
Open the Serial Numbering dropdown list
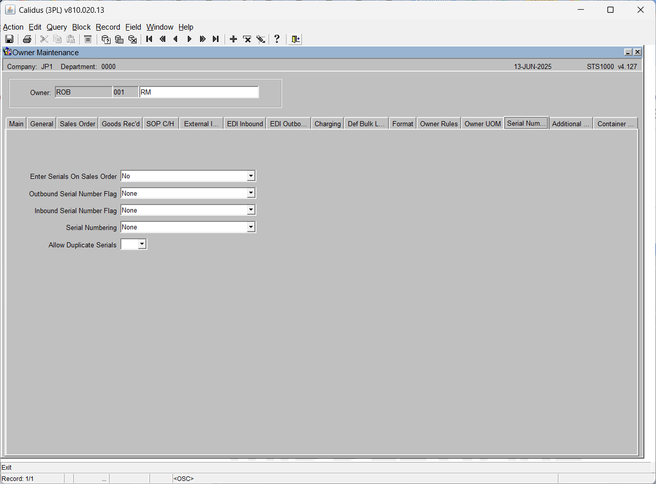click(251, 227)
